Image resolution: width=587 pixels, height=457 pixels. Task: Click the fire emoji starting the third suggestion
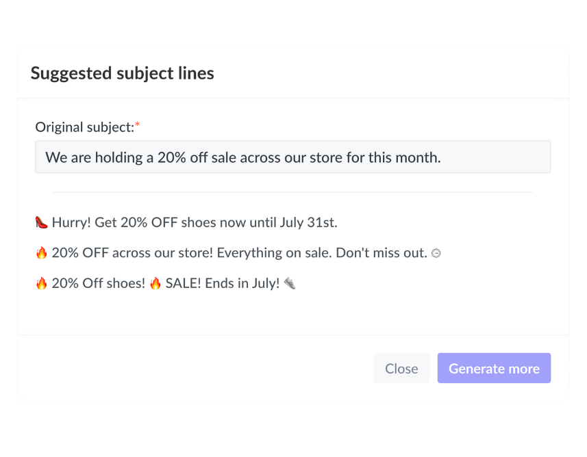[41, 283]
